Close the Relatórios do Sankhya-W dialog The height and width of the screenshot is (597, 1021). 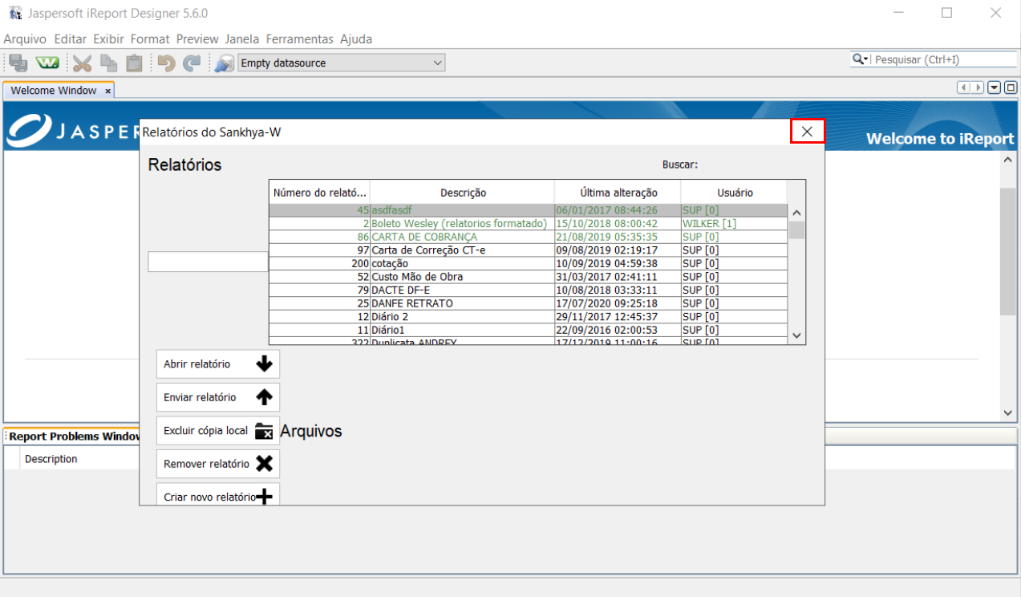coord(807,132)
